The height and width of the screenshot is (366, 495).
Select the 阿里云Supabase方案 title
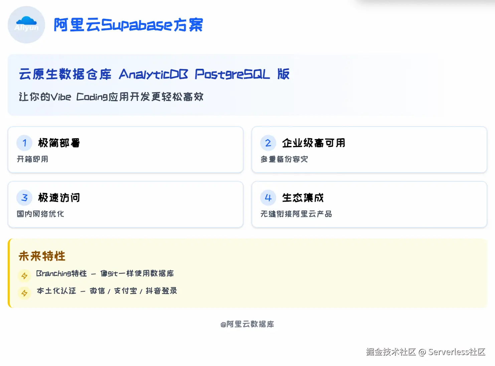[129, 25]
